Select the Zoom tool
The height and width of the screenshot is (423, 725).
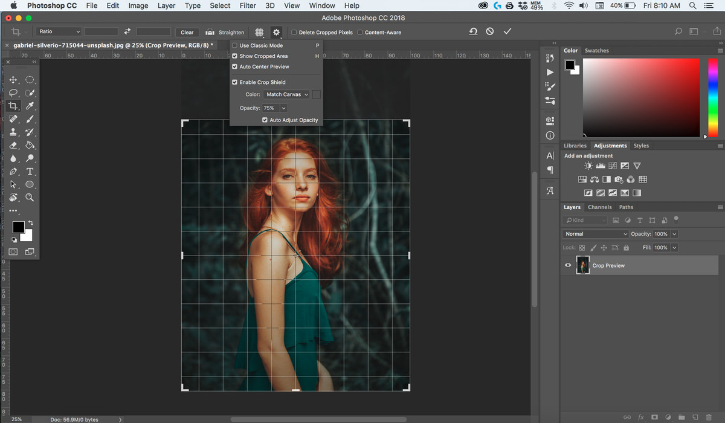(x=30, y=198)
